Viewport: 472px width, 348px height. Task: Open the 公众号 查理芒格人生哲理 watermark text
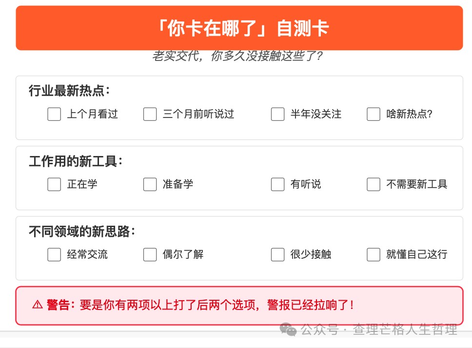point(379,329)
